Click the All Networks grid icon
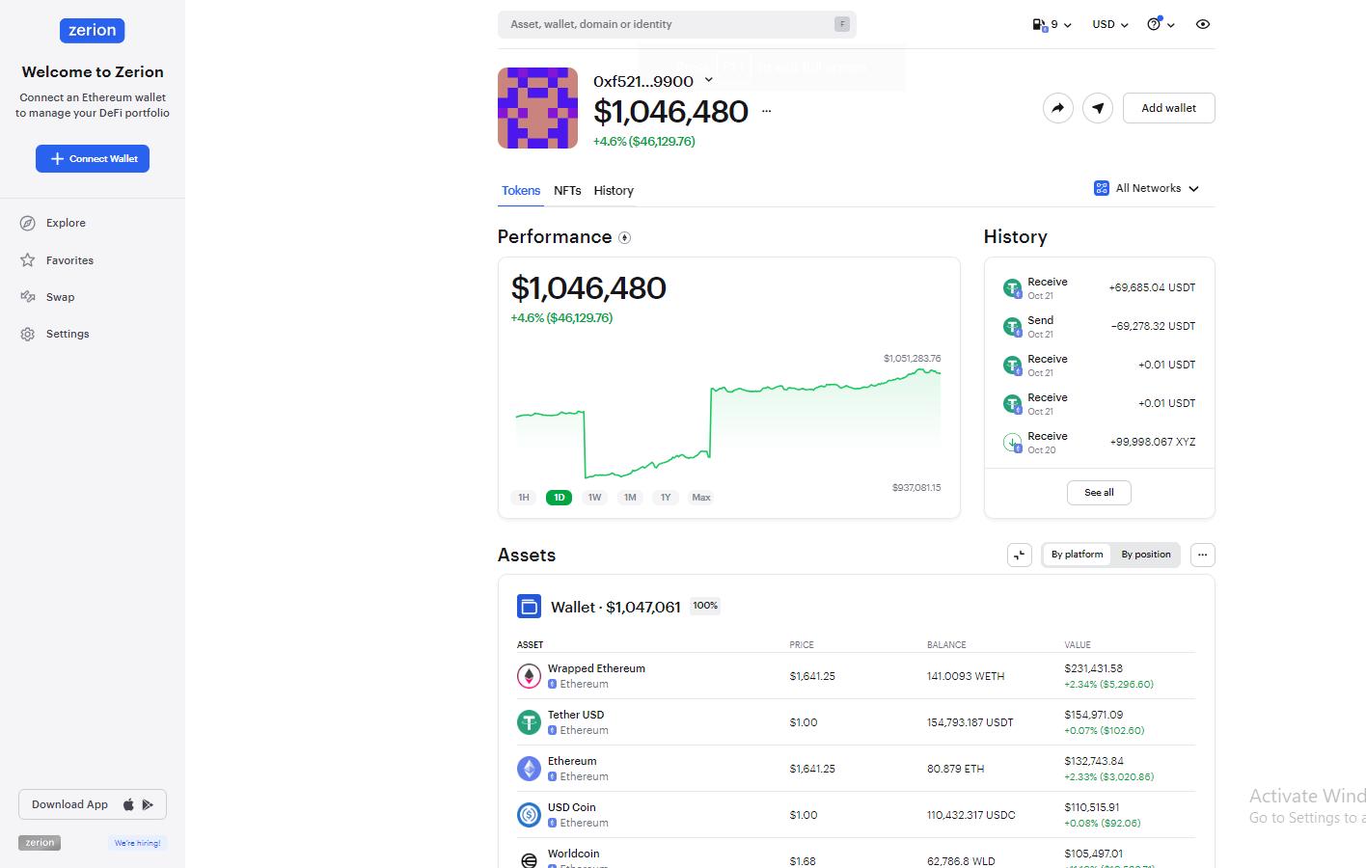The image size is (1366, 868). point(1102,188)
